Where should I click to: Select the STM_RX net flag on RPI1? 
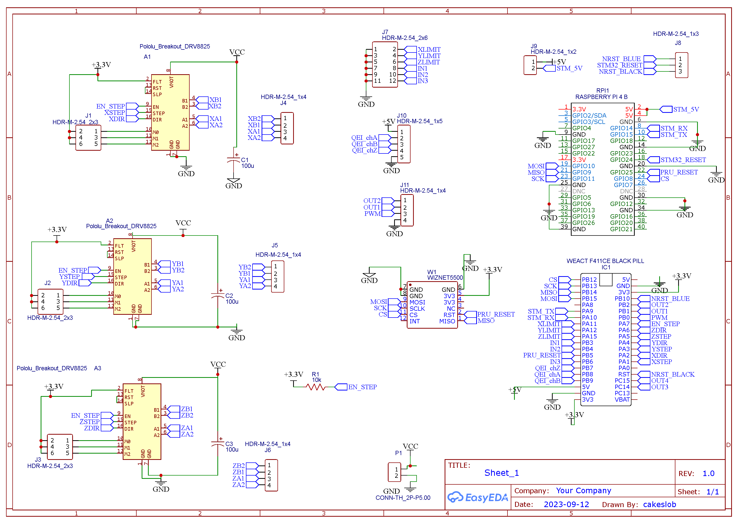[x=667, y=128]
